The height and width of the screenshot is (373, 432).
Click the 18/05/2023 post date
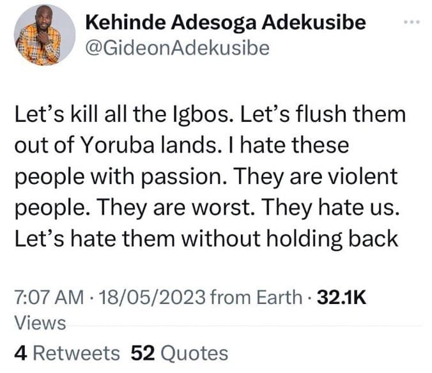(x=152, y=297)
